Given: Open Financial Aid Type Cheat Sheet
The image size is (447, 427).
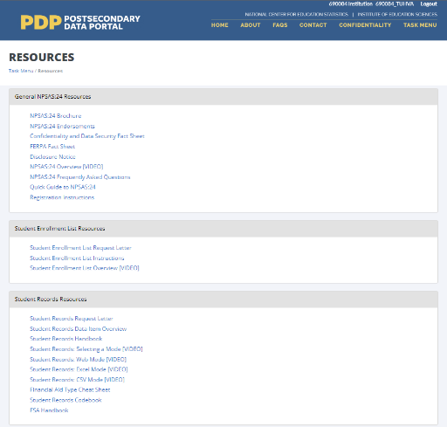Looking at the screenshot, I should (x=70, y=389).
